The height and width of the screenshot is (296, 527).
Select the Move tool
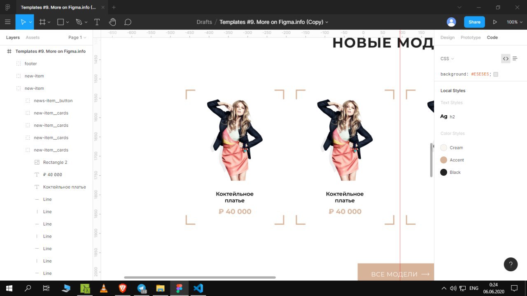click(23, 22)
